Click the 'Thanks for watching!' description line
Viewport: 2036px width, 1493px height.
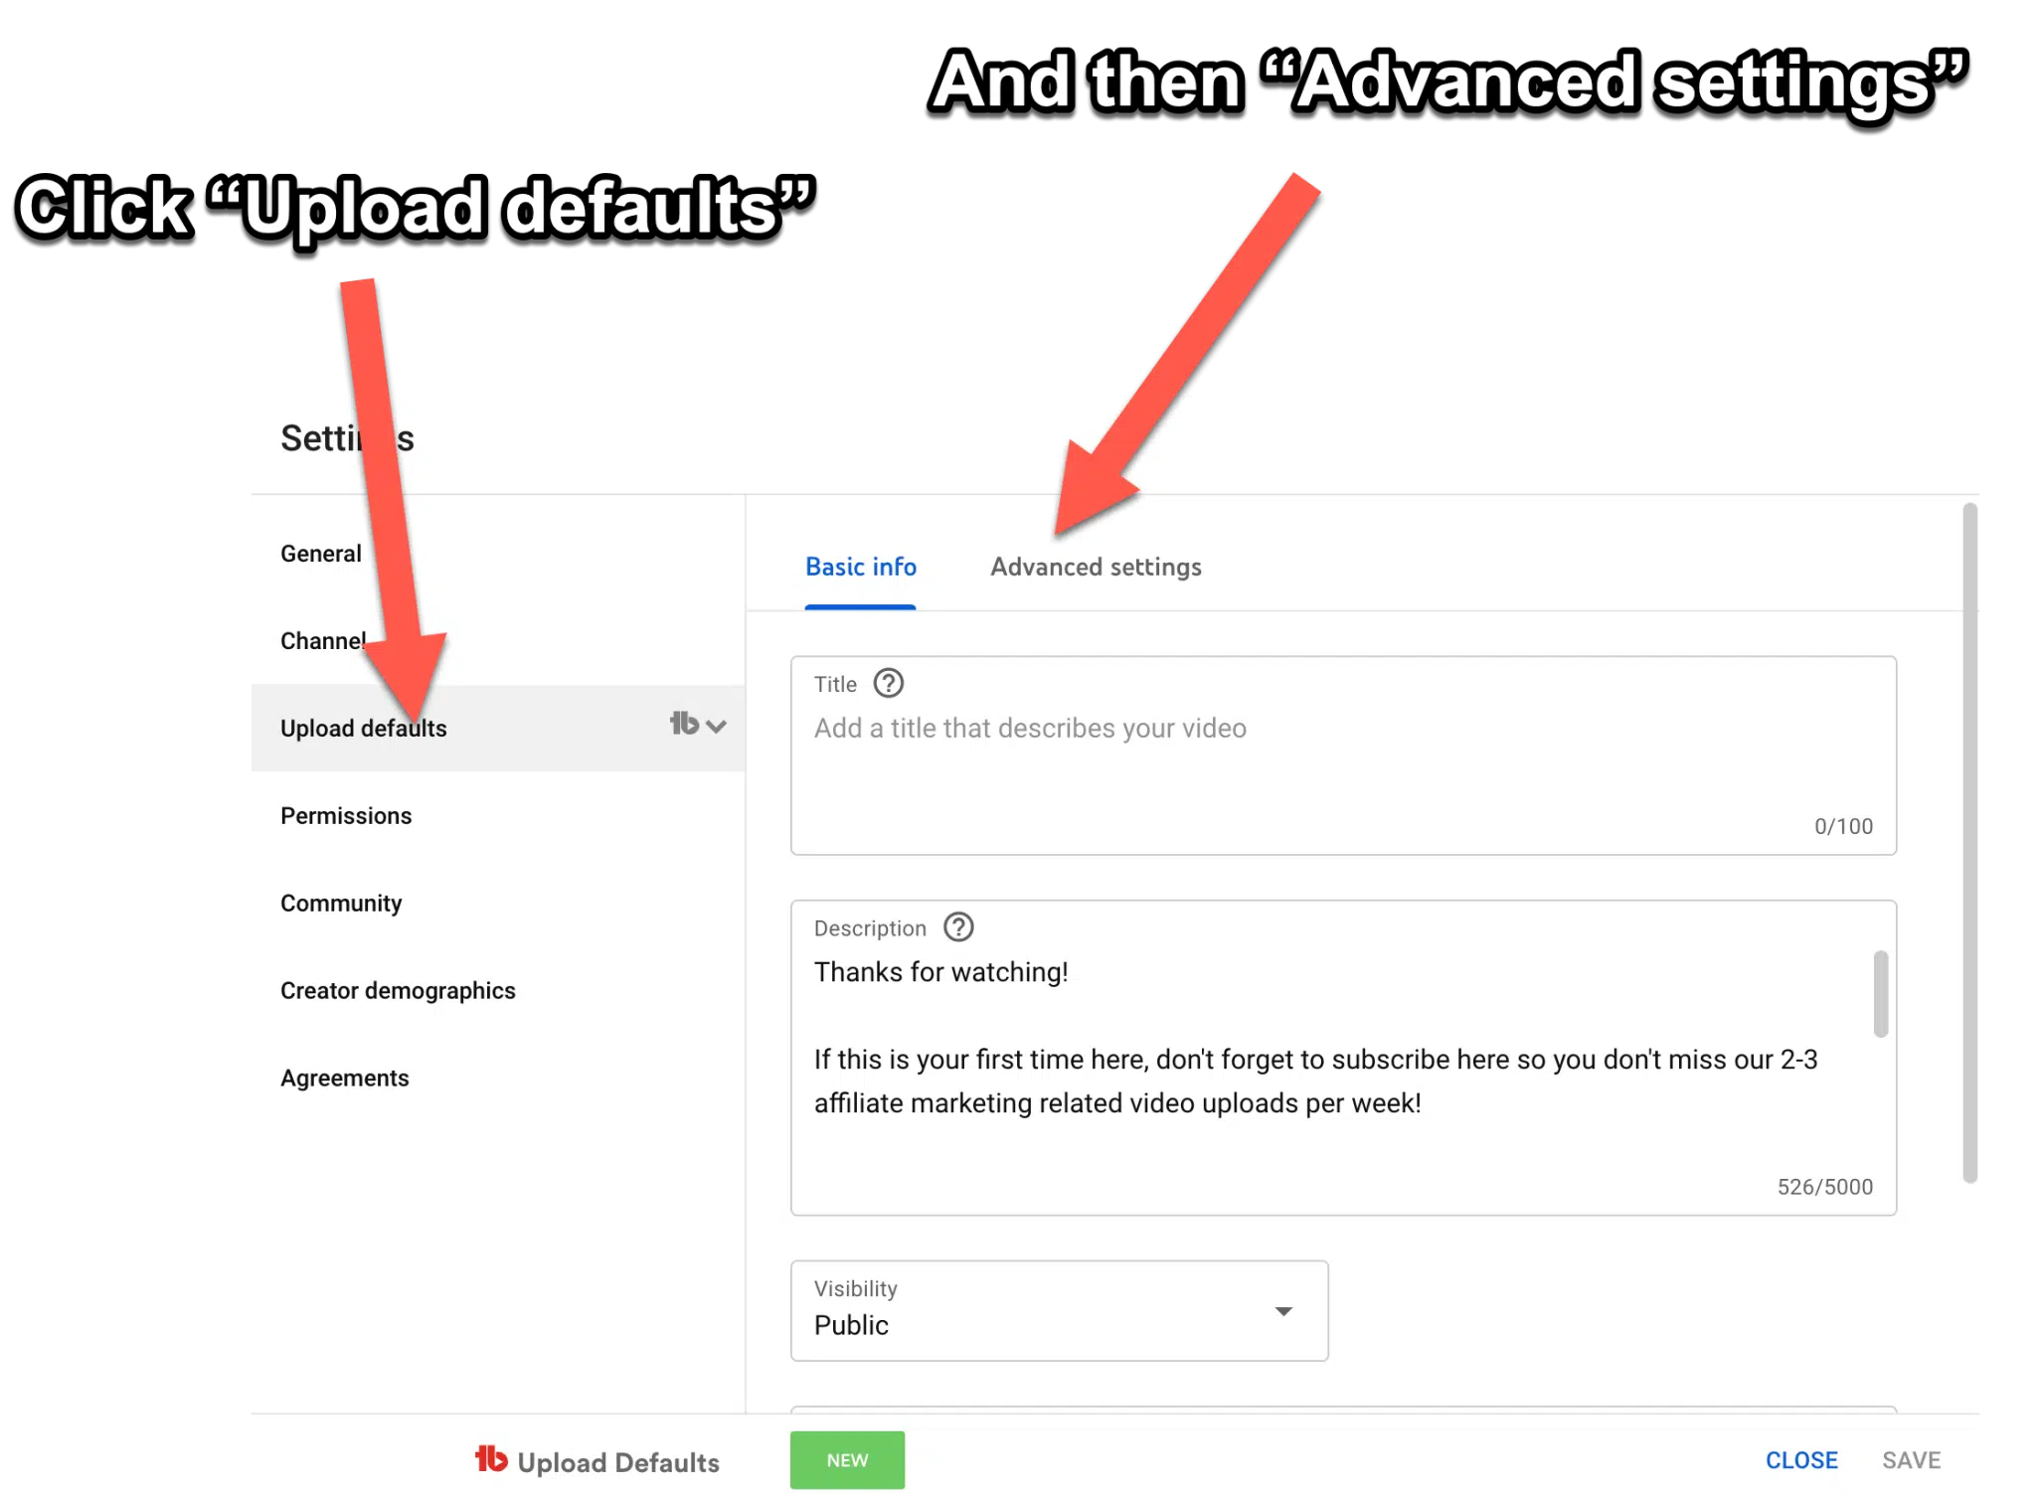940,972
